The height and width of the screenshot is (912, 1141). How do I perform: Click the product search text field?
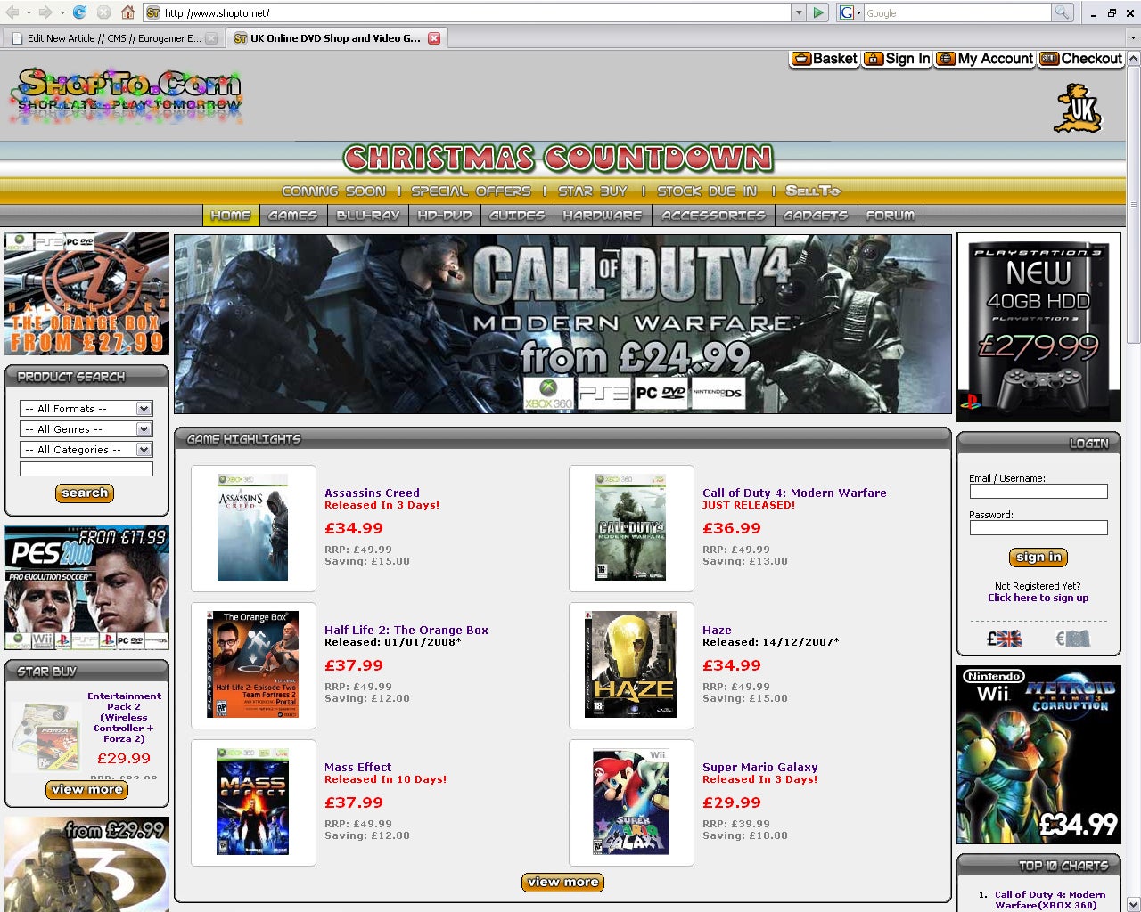coord(86,469)
